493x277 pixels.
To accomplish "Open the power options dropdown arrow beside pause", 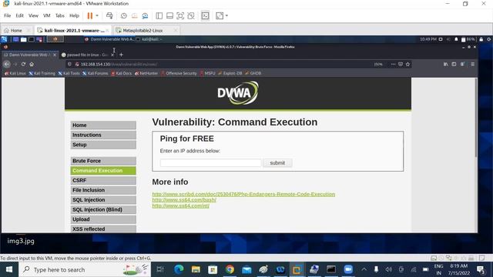I will tap(97, 15).
